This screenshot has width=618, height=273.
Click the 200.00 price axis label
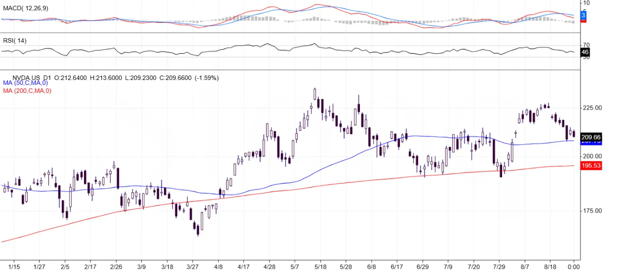pos(592,156)
